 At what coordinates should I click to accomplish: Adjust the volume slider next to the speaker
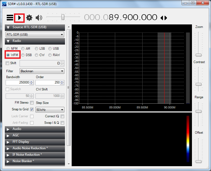tap(63, 17)
